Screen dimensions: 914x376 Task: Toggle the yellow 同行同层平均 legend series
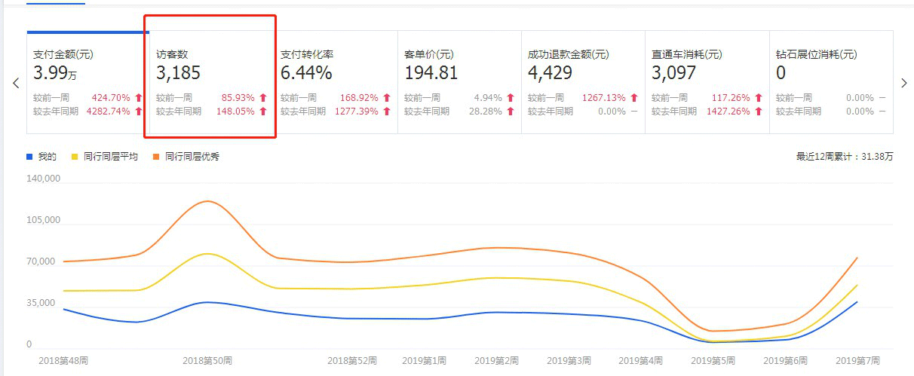(104, 157)
